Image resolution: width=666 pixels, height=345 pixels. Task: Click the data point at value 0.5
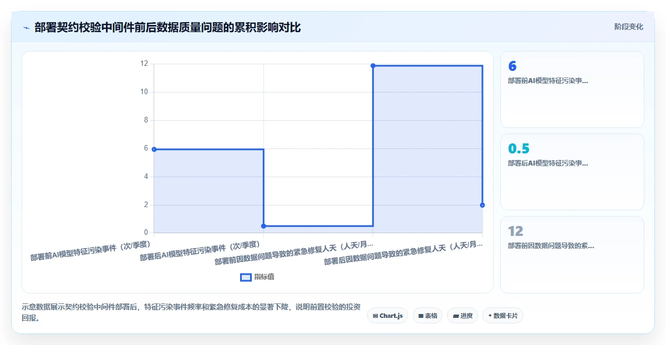263,226
